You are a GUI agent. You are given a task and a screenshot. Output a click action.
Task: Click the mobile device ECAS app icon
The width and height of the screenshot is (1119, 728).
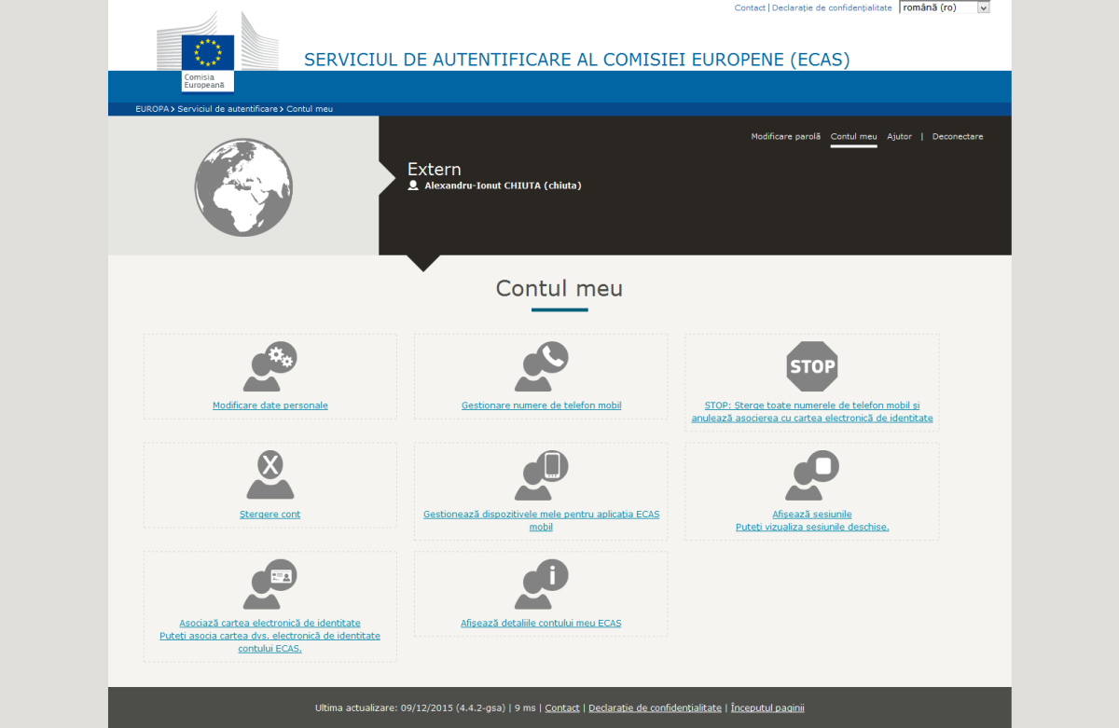pos(541,475)
